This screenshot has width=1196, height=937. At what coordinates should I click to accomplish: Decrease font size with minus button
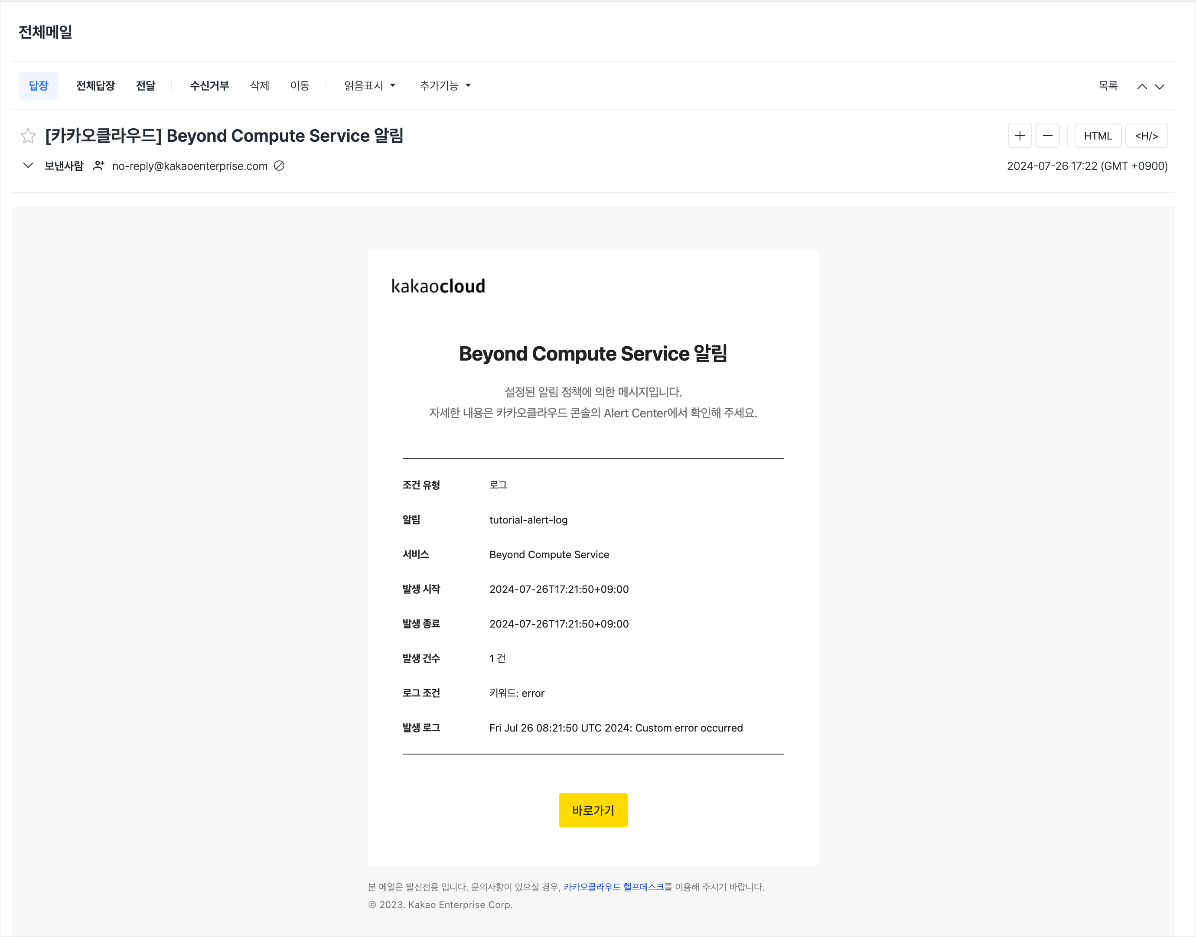1047,136
